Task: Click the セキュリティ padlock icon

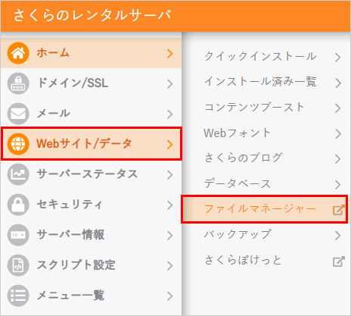Action: tap(18, 205)
